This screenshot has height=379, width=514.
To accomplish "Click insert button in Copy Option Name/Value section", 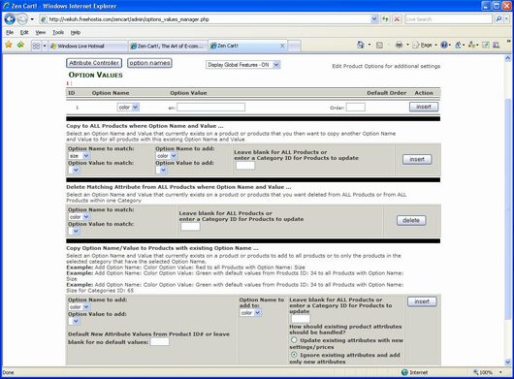I will pos(422,301).
